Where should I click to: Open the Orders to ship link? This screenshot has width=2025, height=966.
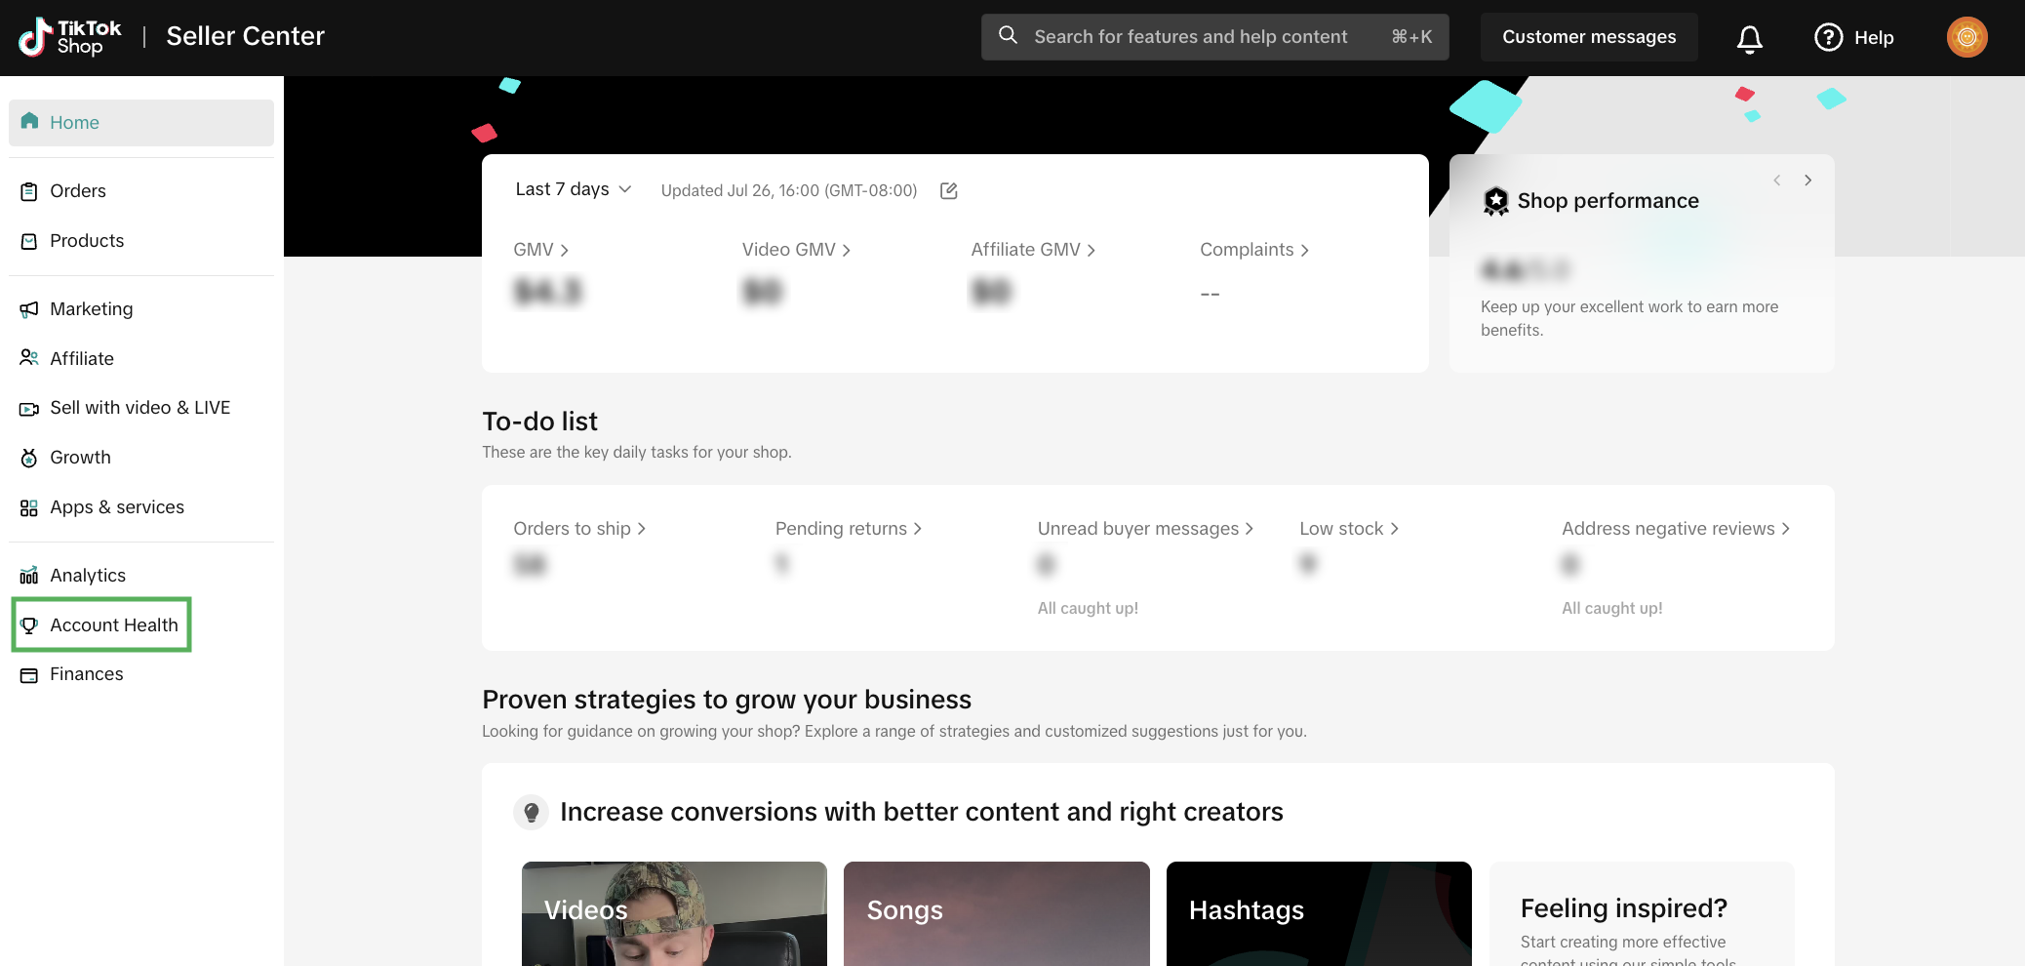point(579,529)
